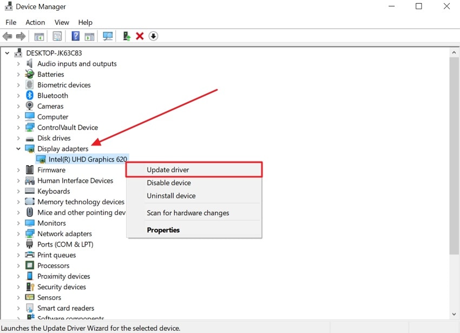460x333 pixels.
Task: Click the vertical scrollbar thumb
Action: click(x=454, y=156)
